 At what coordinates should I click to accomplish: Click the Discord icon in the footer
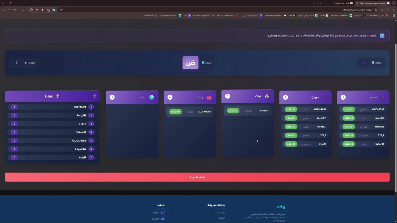(163, 219)
